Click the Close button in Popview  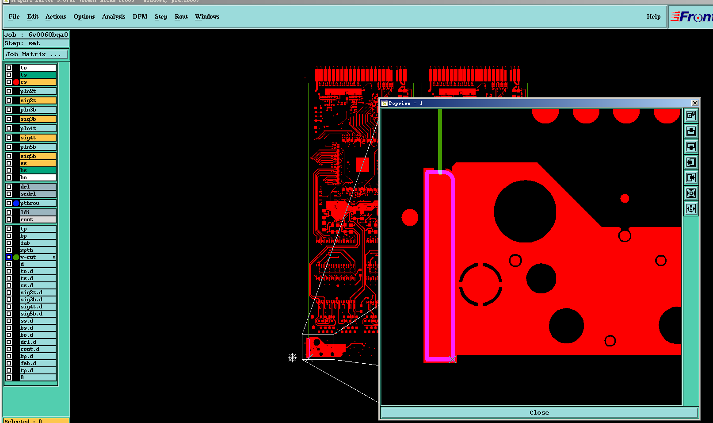click(539, 412)
